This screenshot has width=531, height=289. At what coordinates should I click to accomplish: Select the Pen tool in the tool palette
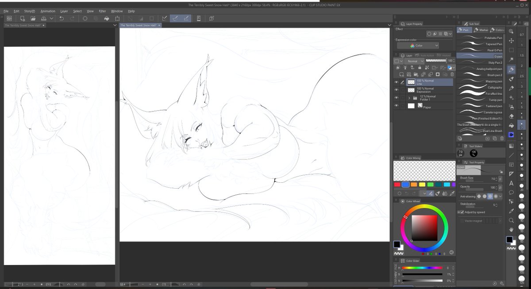click(x=511, y=69)
